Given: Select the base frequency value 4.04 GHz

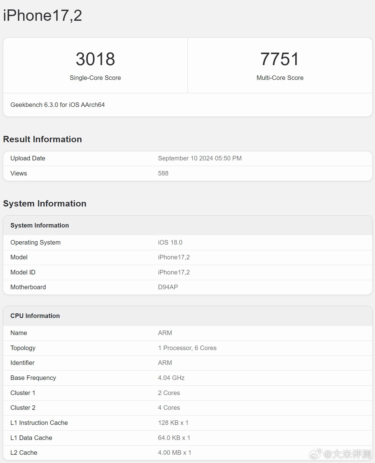Looking at the screenshot, I should pos(171,378).
